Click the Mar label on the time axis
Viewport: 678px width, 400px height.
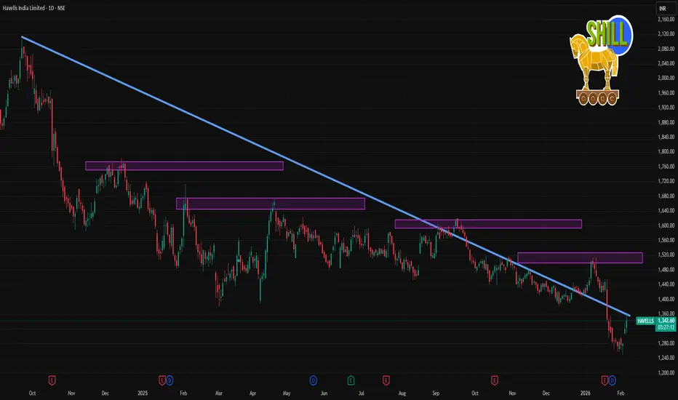click(x=219, y=393)
